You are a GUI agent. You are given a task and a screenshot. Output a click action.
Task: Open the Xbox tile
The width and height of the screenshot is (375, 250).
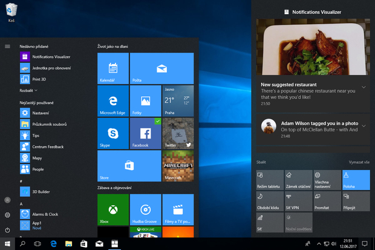113,209
